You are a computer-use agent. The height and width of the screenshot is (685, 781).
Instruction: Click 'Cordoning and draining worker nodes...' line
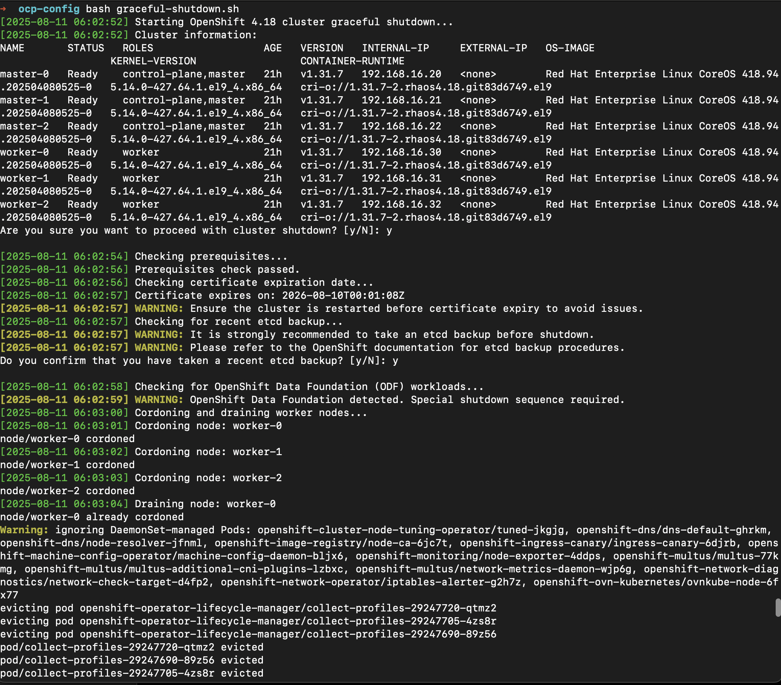(184, 413)
